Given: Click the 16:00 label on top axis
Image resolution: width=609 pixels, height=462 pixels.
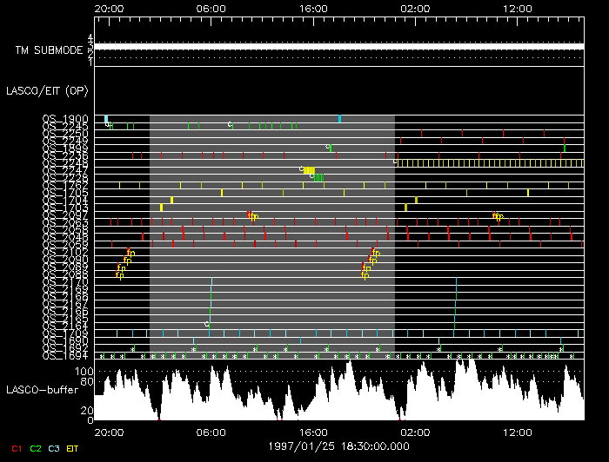Looking at the screenshot, I should 313,8.
